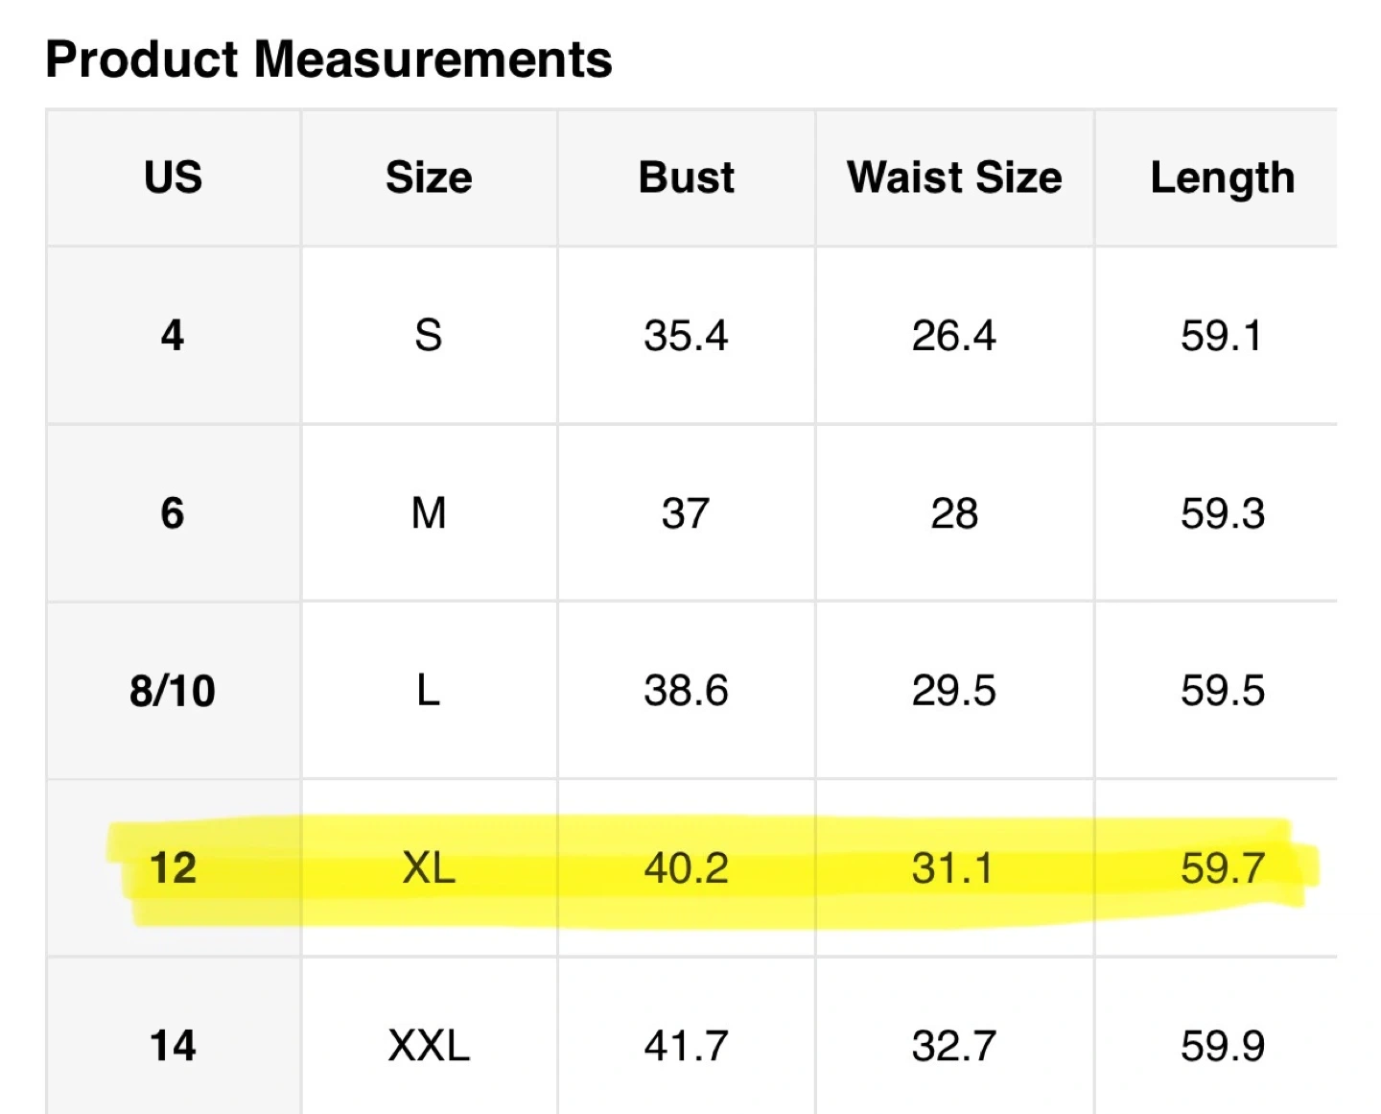Click the 26.4 waist value
Image resolution: width=1381 pixels, height=1114 pixels.
click(x=954, y=335)
